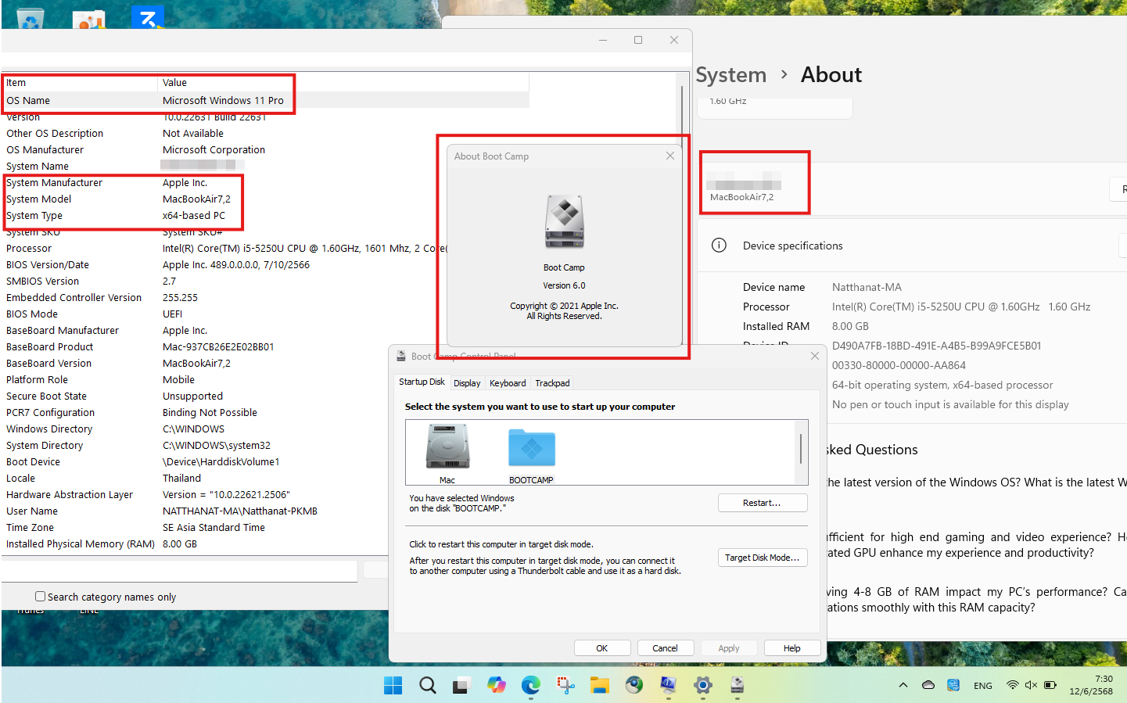Switch to System Information taskbar icon
The width and height of the screenshot is (1127, 703).
(668, 686)
